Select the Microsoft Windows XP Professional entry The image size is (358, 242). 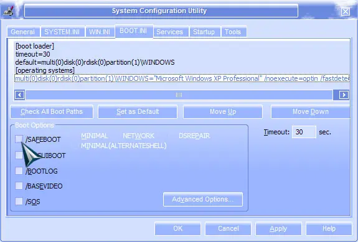(x=182, y=78)
